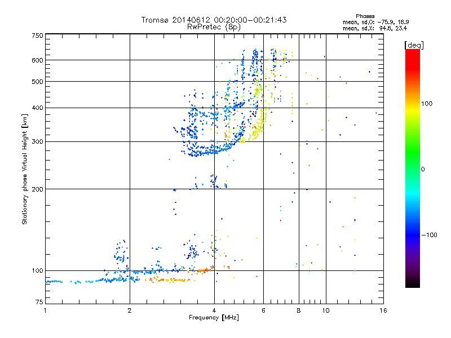Click the y-axis tick label "75"
The width and height of the screenshot is (451, 338).
tap(39, 302)
